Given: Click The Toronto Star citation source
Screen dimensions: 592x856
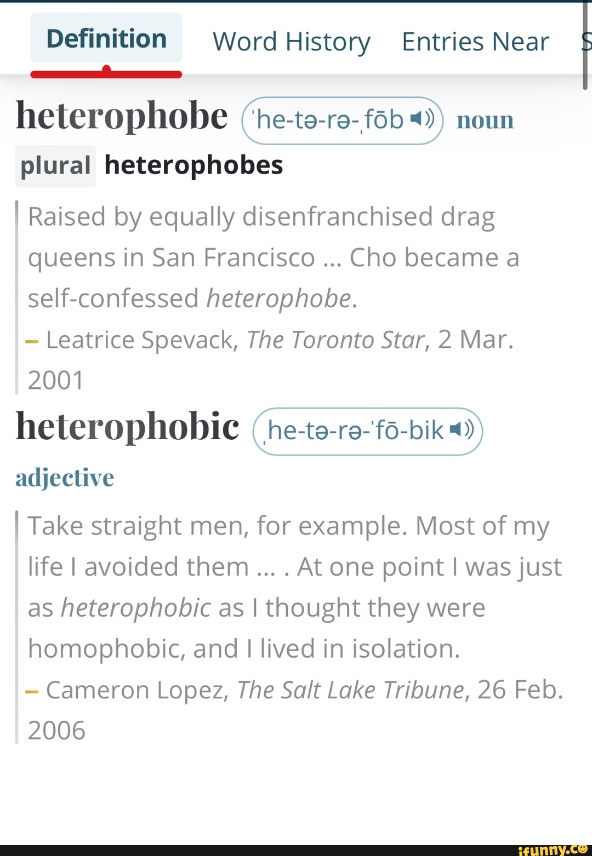Looking at the screenshot, I should [x=335, y=340].
